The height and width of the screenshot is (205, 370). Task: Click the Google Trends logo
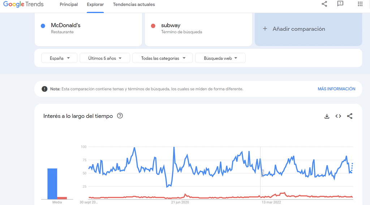23,4
